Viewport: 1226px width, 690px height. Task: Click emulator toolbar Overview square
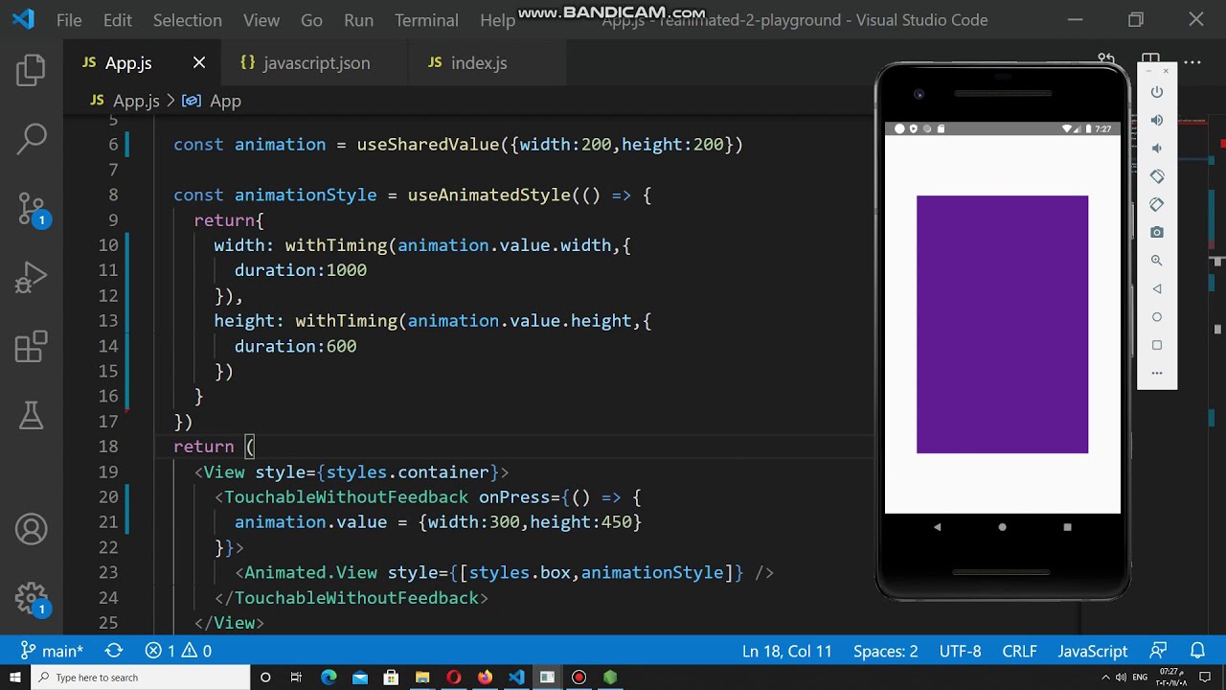click(x=1157, y=345)
